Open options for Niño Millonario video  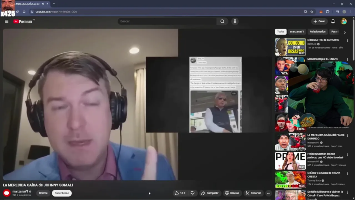(348, 192)
